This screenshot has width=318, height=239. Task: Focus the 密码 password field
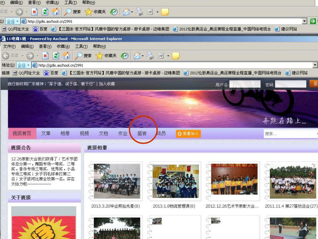click(290, 84)
